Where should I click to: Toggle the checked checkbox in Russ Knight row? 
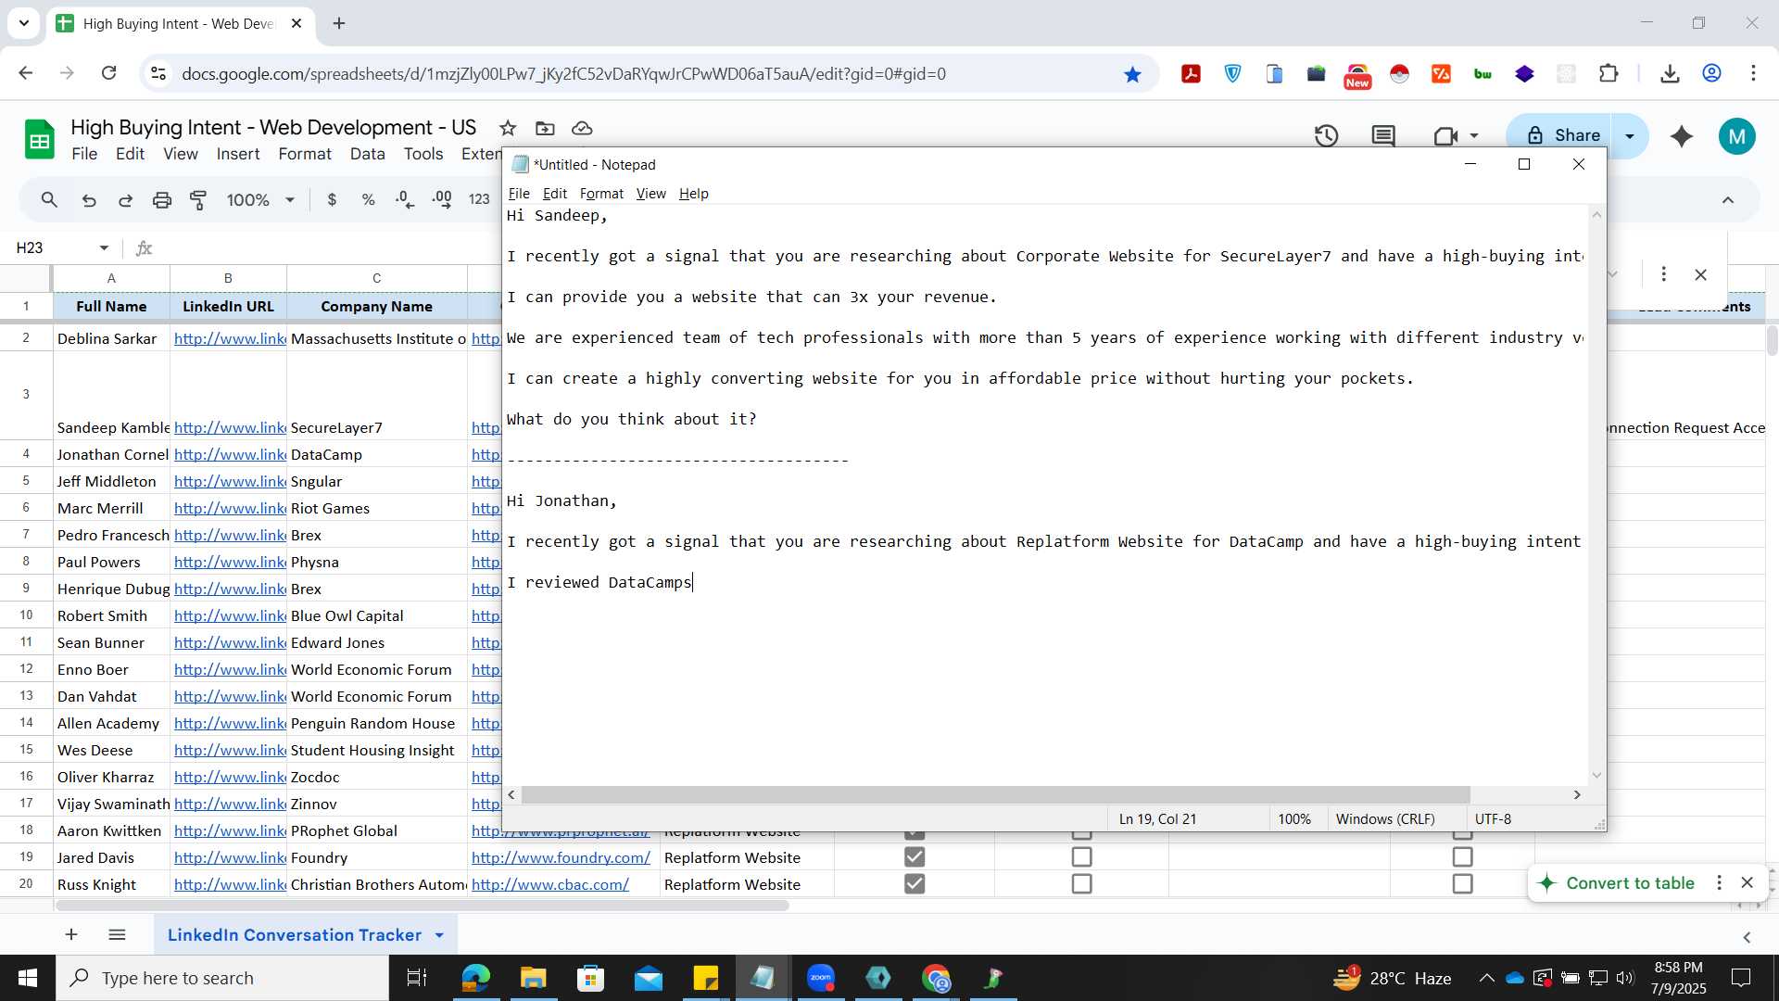[x=915, y=884]
